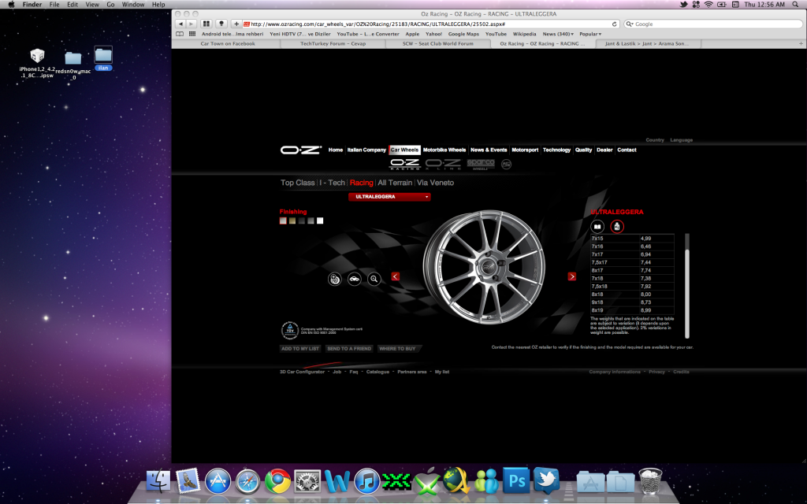Switch to the TechTurkey Forum tab
This screenshot has width=807, height=504.
coord(333,44)
